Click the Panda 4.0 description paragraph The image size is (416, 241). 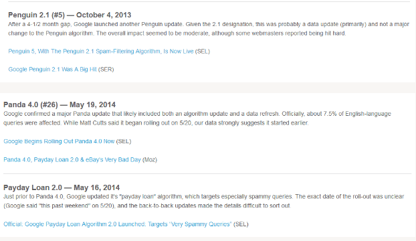[x=197, y=118]
